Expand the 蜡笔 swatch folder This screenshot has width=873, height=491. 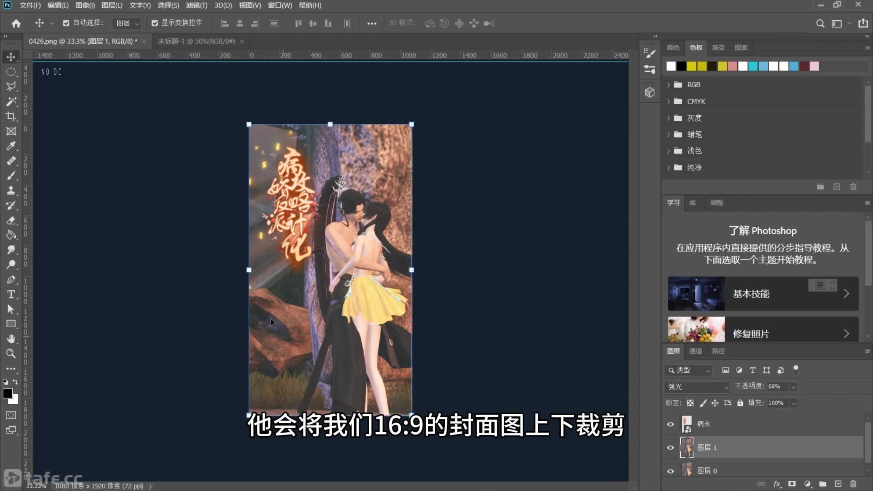point(668,134)
